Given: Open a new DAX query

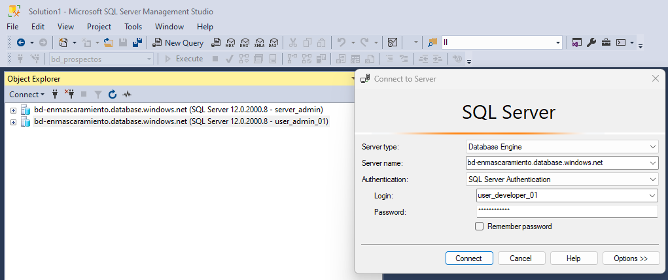Looking at the screenshot, I should click(273, 42).
